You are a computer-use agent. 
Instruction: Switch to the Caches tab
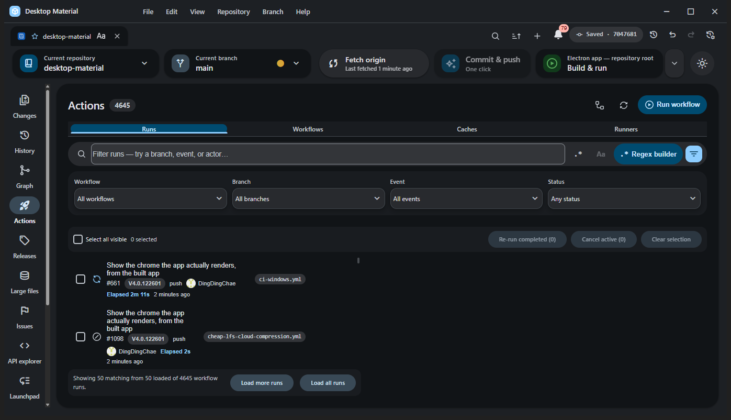click(x=467, y=129)
